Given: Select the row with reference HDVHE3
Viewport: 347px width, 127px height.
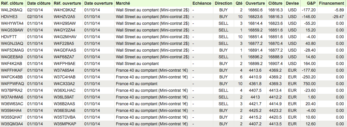Looking at the screenshot, I should pyautogui.click(x=173, y=17).
